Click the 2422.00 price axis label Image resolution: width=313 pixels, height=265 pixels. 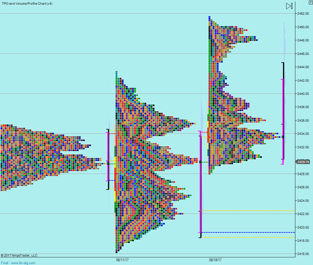click(x=303, y=214)
